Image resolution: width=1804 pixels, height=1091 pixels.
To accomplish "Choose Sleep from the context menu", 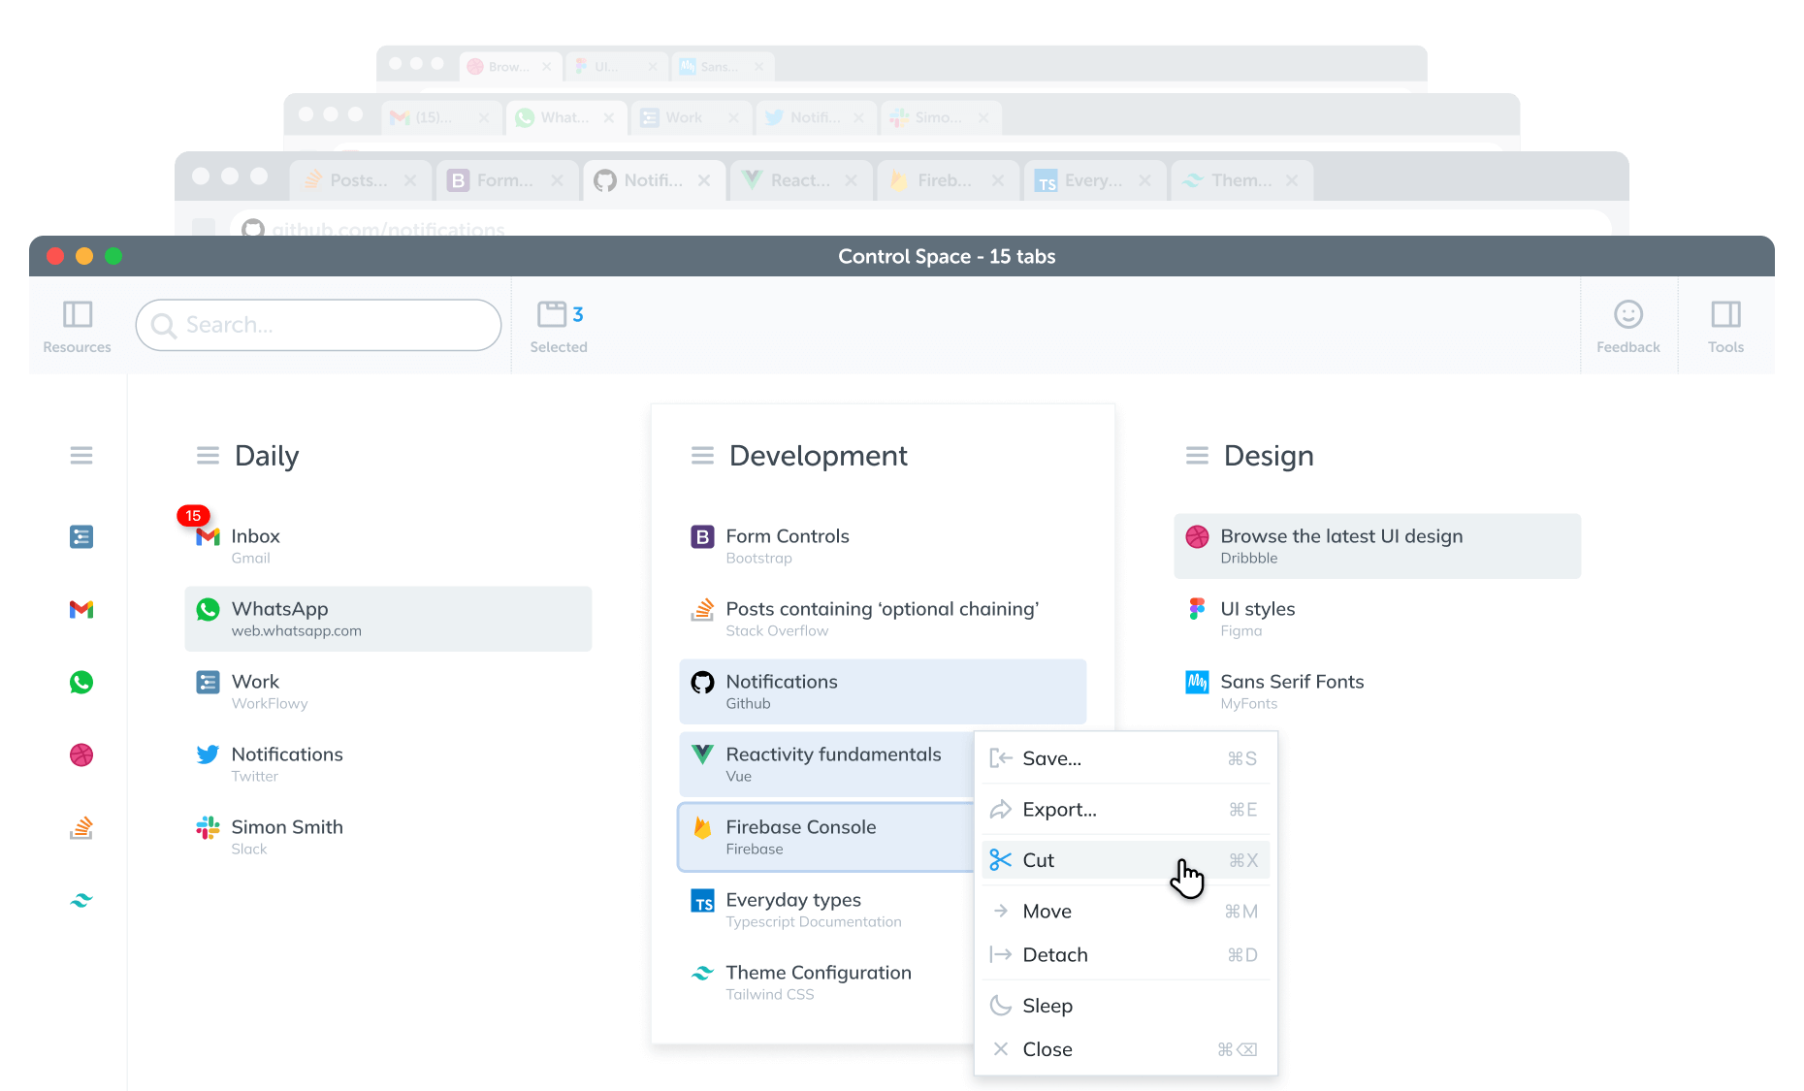I will [x=1125, y=1006].
